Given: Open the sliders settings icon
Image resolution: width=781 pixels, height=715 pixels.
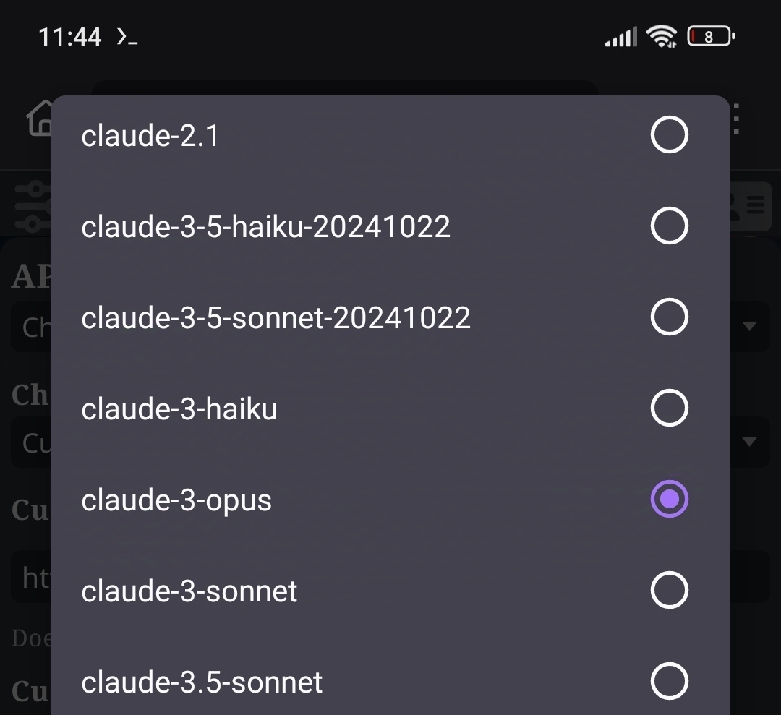Looking at the screenshot, I should coord(33,205).
